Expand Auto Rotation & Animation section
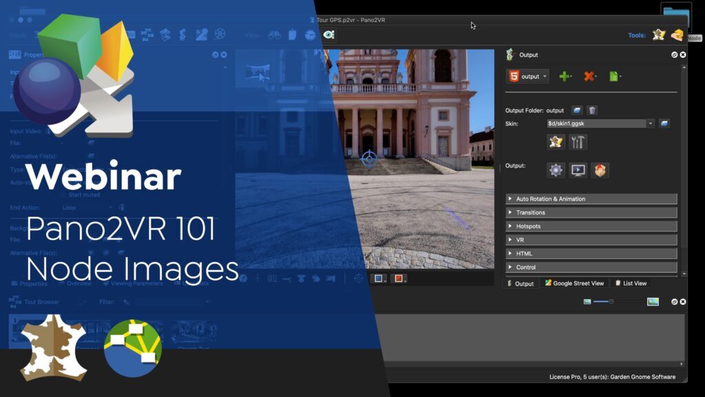 [591, 199]
